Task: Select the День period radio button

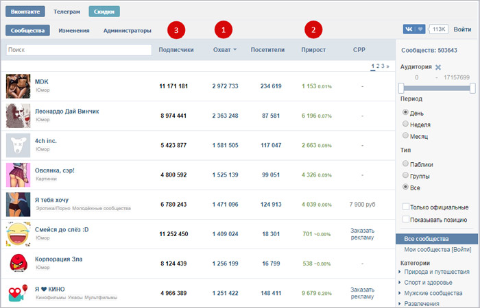Action: pos(405,112)
